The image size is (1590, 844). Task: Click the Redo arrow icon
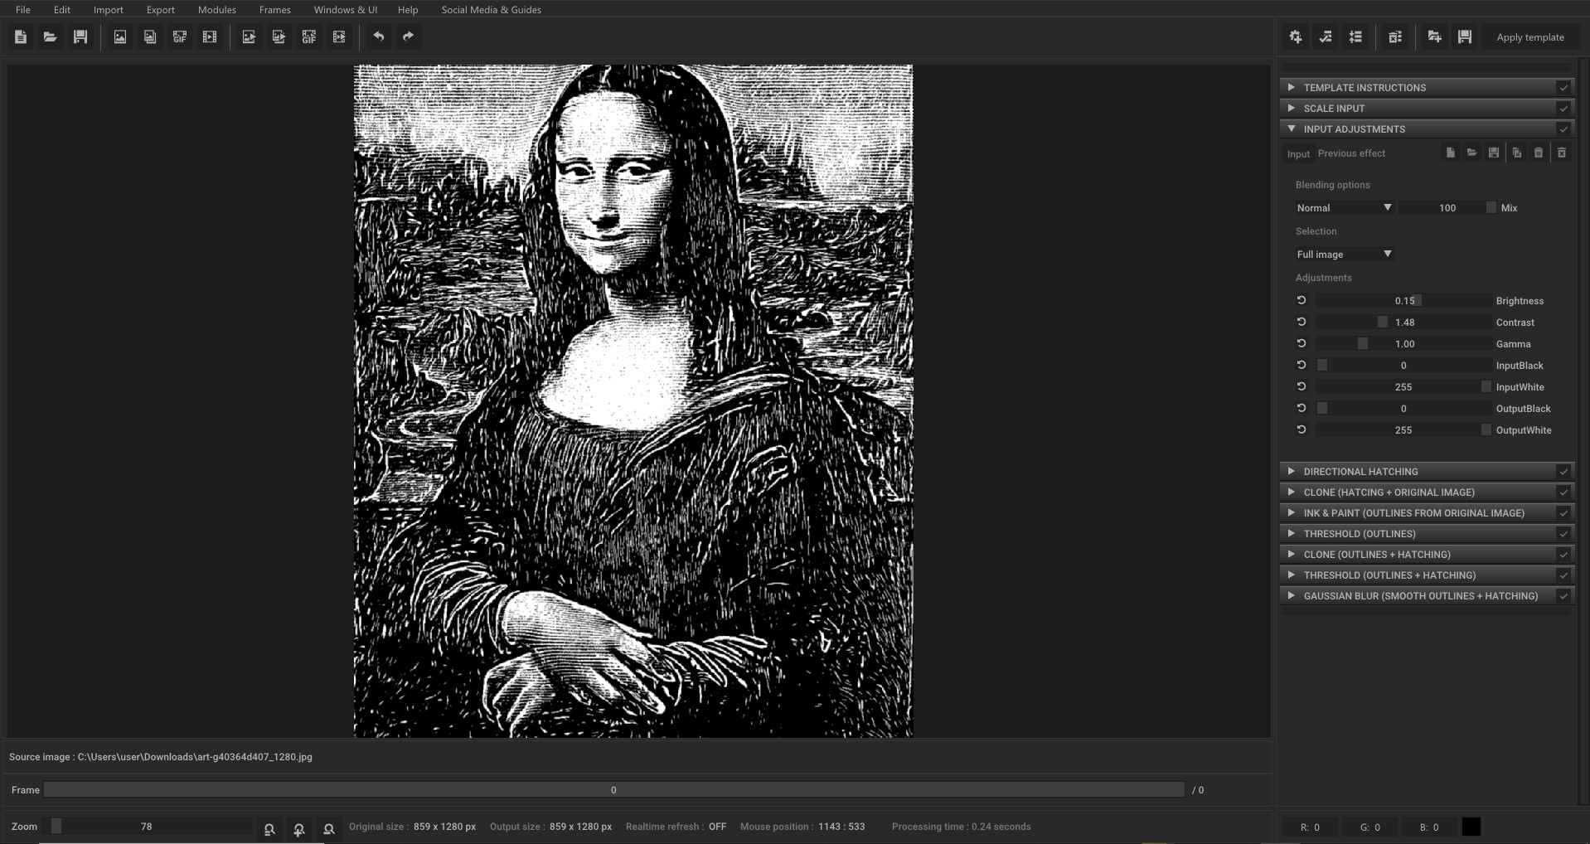click(407, 36)
